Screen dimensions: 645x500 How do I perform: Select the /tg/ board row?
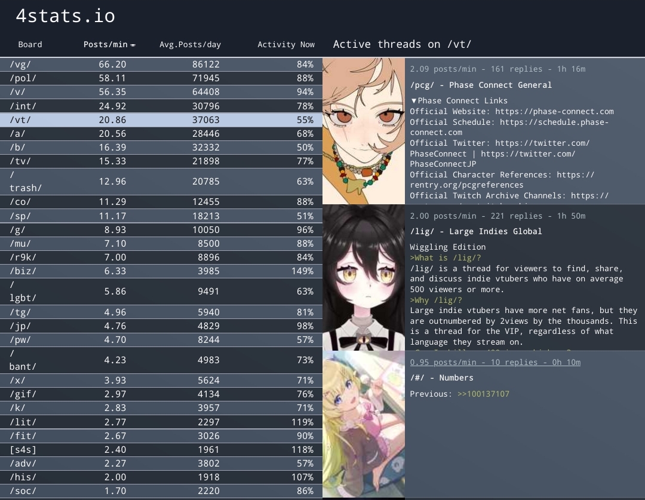[161, 312]
